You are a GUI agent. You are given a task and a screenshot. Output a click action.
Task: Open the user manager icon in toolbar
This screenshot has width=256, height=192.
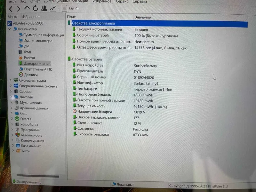pos(44,8)
